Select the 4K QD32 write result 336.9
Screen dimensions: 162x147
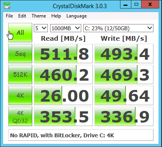point(124,116)
